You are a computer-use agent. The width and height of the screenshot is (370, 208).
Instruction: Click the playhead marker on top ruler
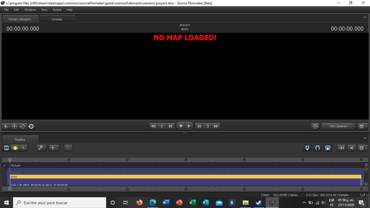point(10,160)
